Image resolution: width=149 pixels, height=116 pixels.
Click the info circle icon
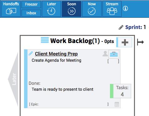pyautogui.click(x=125, y=8)
